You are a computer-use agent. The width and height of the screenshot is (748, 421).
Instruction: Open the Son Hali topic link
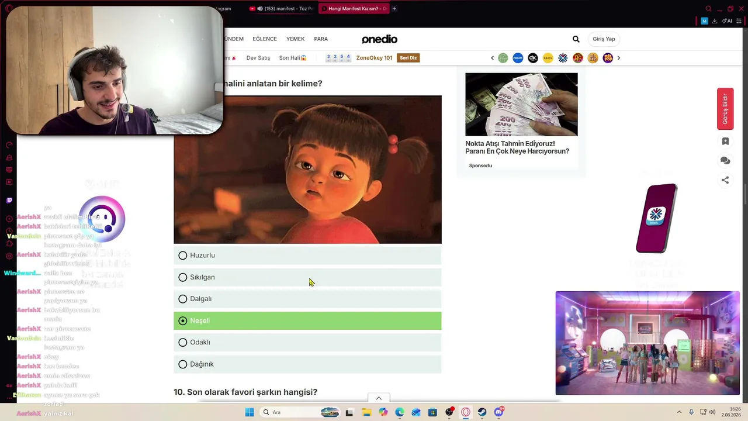click(293, 58)
